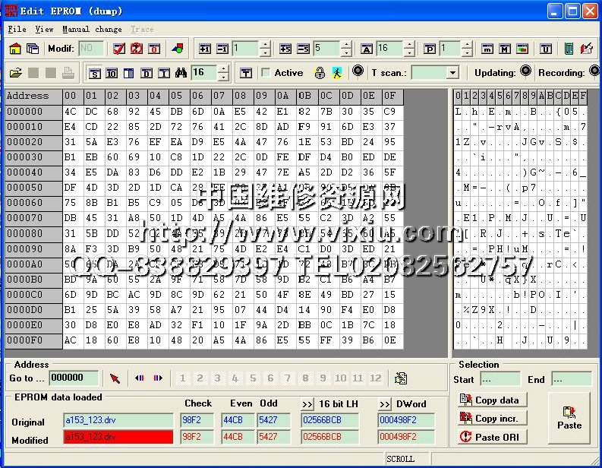Enable the Active checkbox
The height and width of the screenshot is (468, 602).
pyautogui.click(x=266, y=73)
